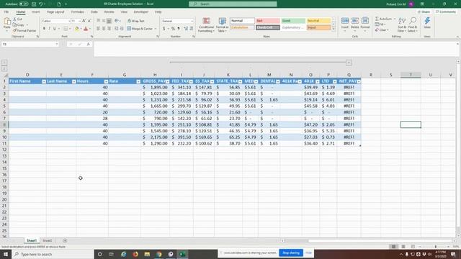This screenshot has height=259, width=461.
Task: Expand the cell styles gallery
Action: tap(334, 29)
